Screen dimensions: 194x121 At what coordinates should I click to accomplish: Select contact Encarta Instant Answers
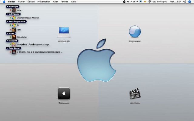click(x=28, y=18)
